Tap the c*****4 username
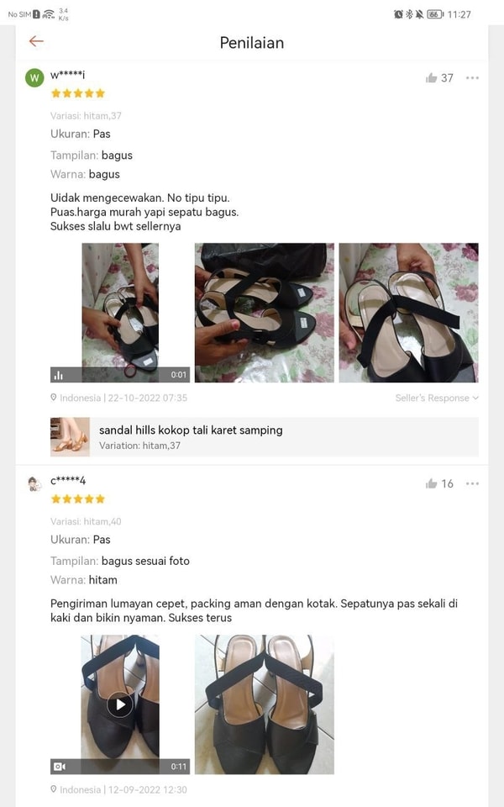The height and width of the screenshot is (807, 504). (x=68, y=481)
